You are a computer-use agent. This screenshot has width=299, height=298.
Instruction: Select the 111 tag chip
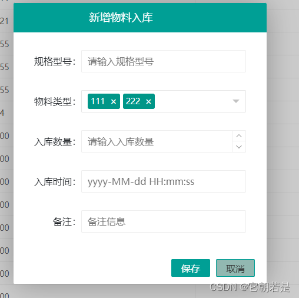tap(104, 101)
